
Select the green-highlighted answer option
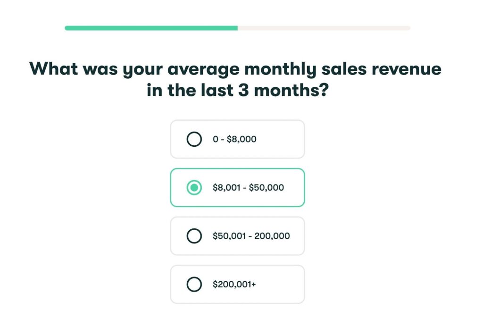tap(237, 187)
